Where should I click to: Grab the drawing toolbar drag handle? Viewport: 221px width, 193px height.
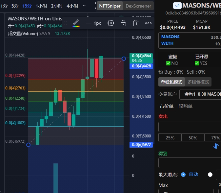click(66, 23)
